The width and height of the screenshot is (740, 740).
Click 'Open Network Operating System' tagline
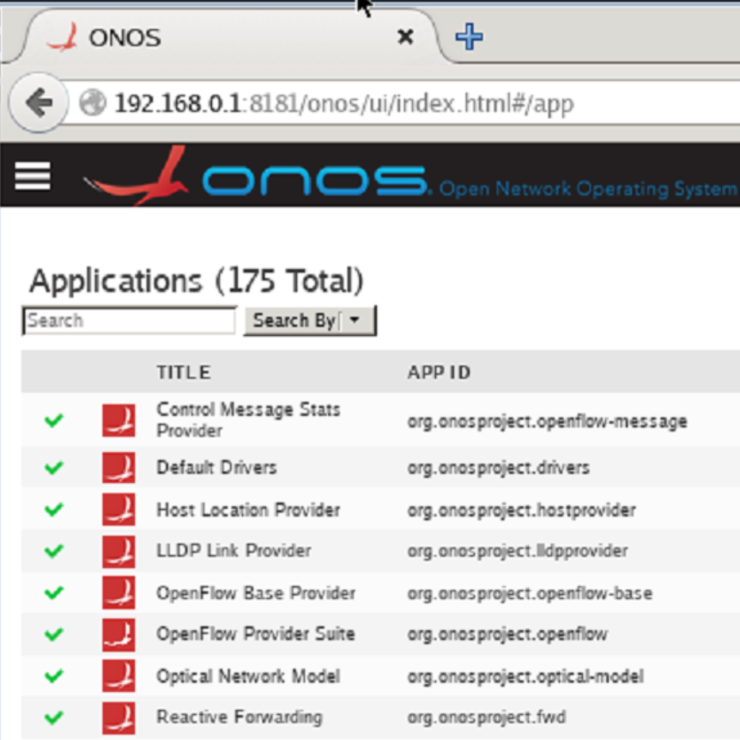click(588, 188)
